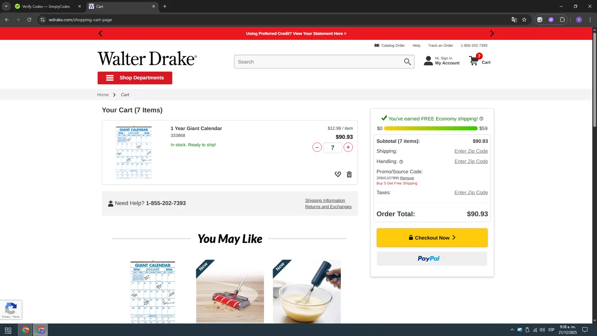Open a new browser tab
Image resolution: width=597 pixels, height=336 pixels.
click(165, 6)
